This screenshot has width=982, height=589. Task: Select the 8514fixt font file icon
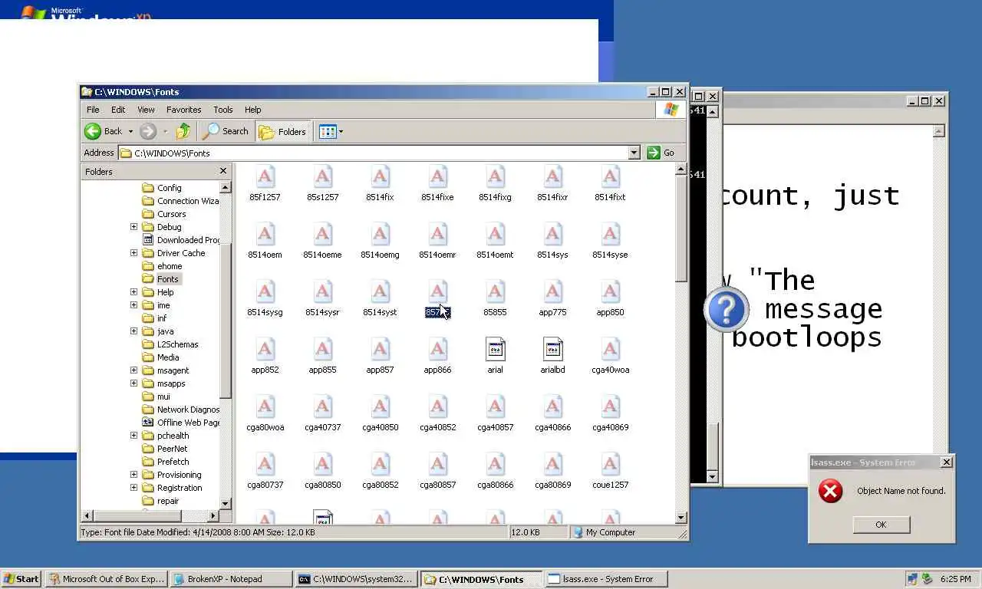(610, 183)
